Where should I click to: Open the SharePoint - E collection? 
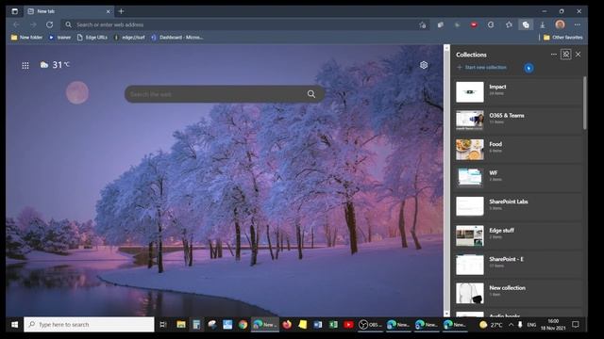[x=518, y=265]
